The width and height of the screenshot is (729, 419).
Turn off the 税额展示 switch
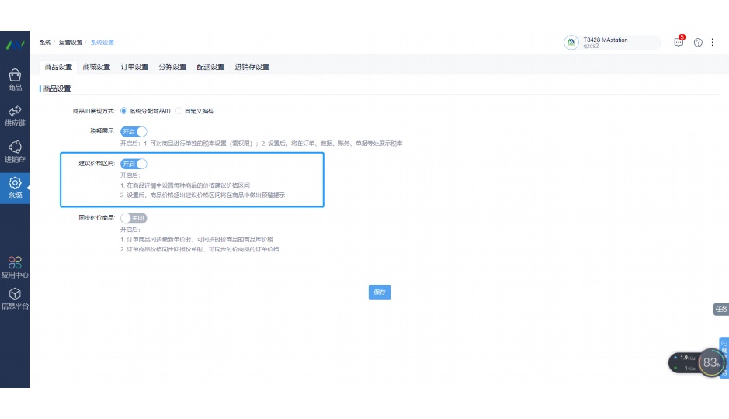tap(134, 132)
